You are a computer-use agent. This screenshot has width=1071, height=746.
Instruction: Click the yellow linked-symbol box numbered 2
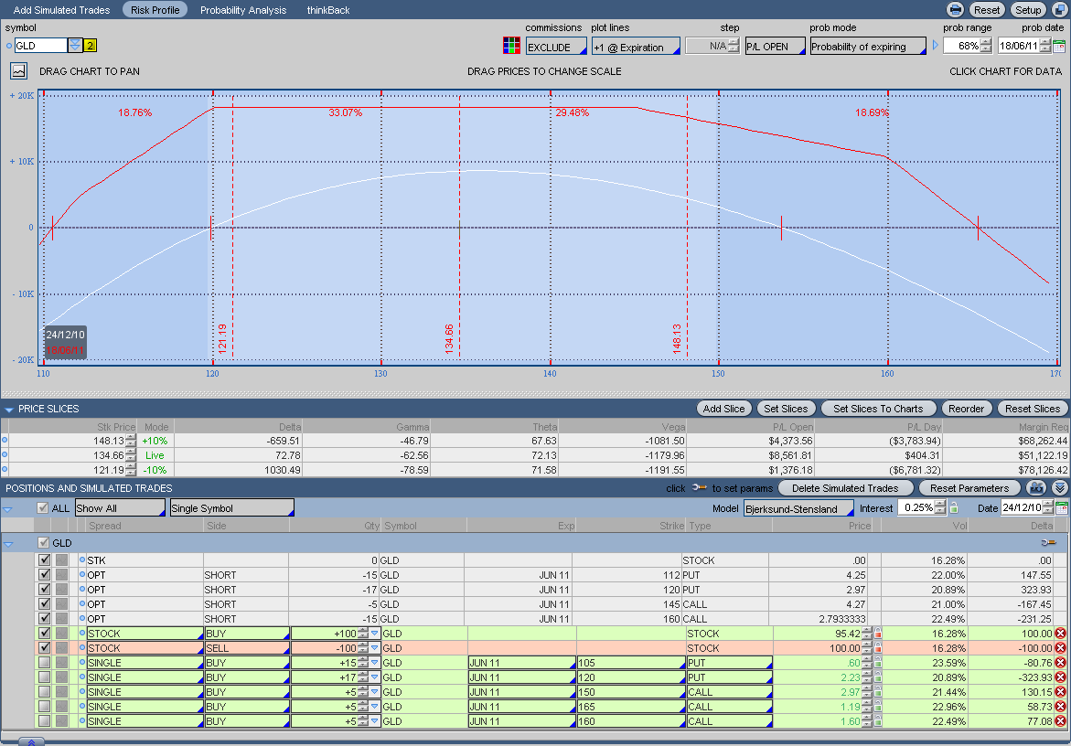[90, 46]
